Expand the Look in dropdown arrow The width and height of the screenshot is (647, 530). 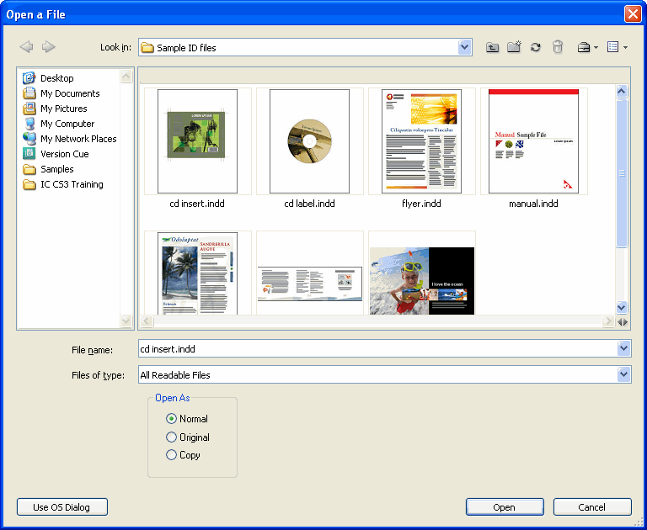click(465, 47)
